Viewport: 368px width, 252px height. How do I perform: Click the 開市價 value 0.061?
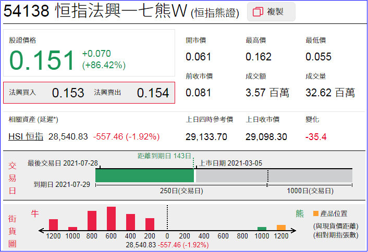pyautogui.click(x=198, y=57)
